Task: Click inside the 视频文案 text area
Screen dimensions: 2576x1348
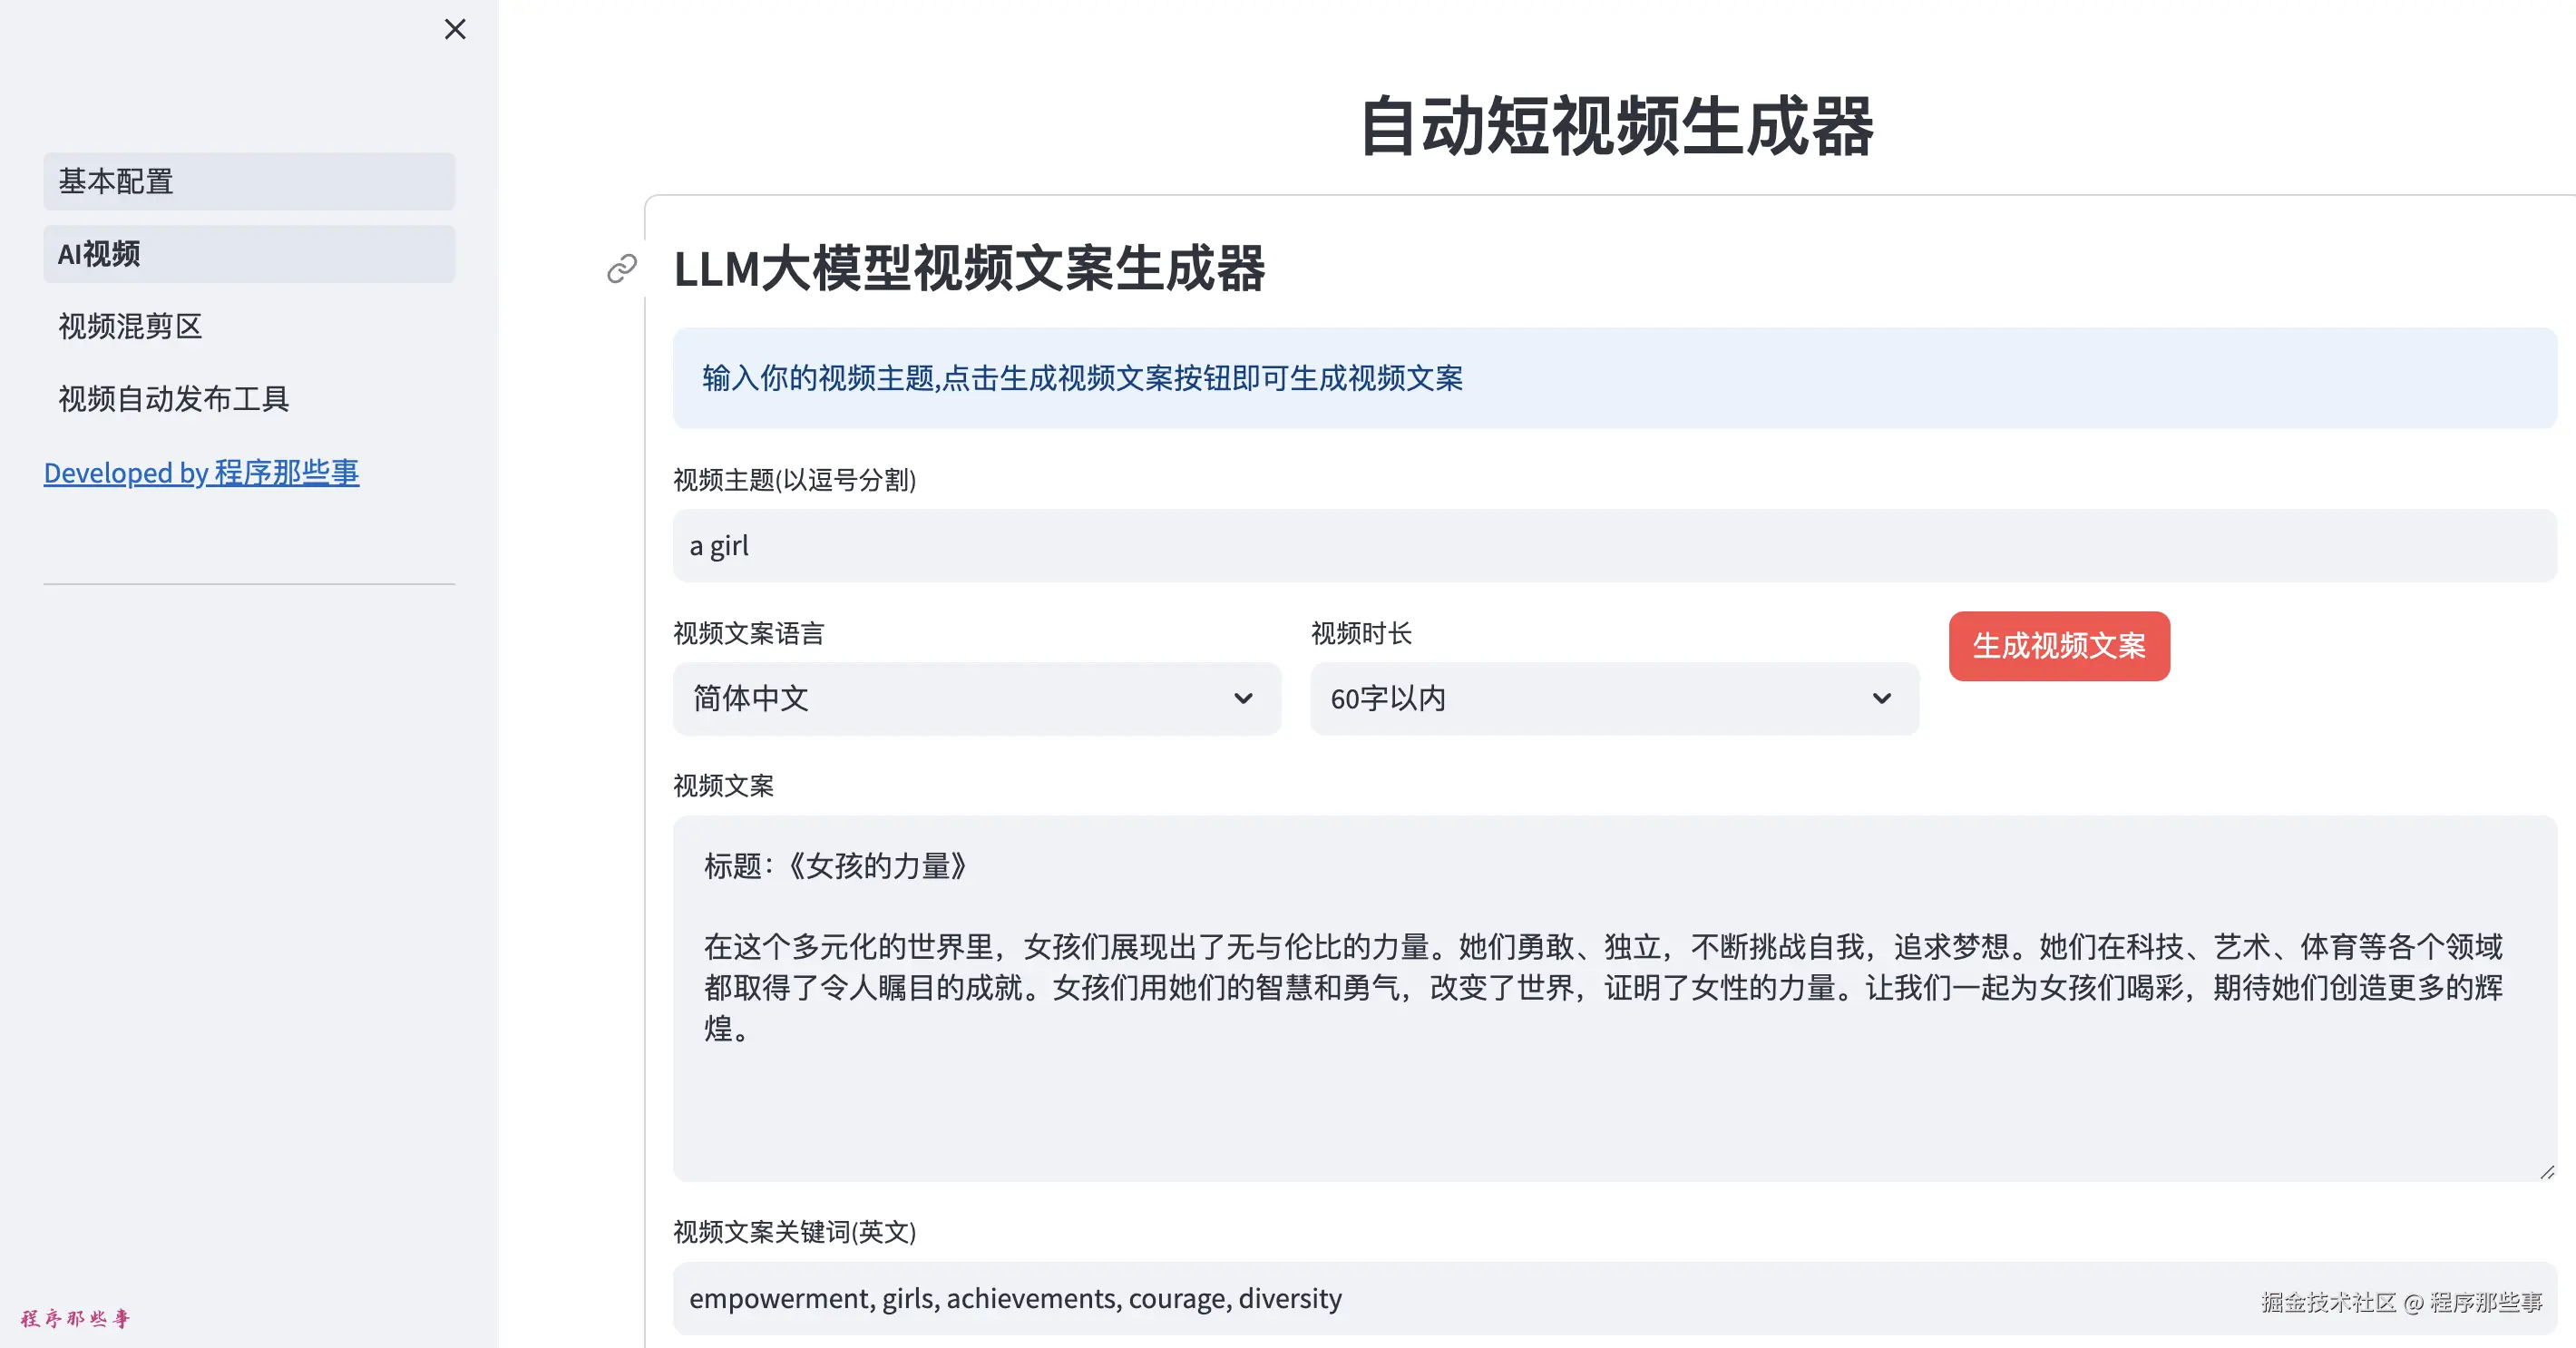Action: pos(1615,998)
